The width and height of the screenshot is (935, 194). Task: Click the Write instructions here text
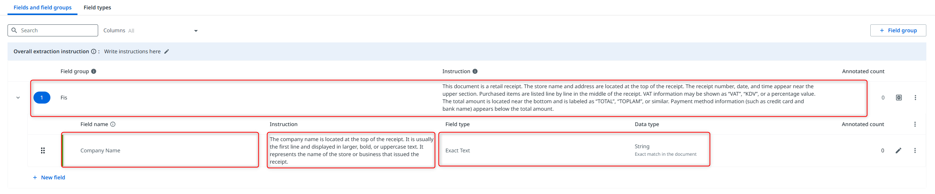[x=132, y=51]
